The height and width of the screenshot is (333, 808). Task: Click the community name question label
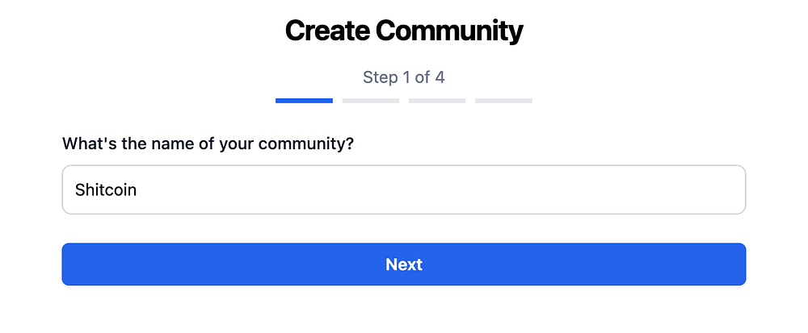[208, 144]
